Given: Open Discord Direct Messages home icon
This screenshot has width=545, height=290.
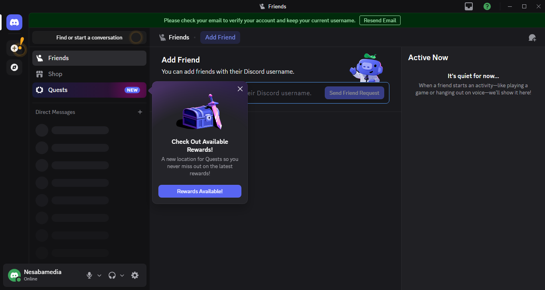Looking at the screenshot, I should pyautogui.click(x=14, y=22).
